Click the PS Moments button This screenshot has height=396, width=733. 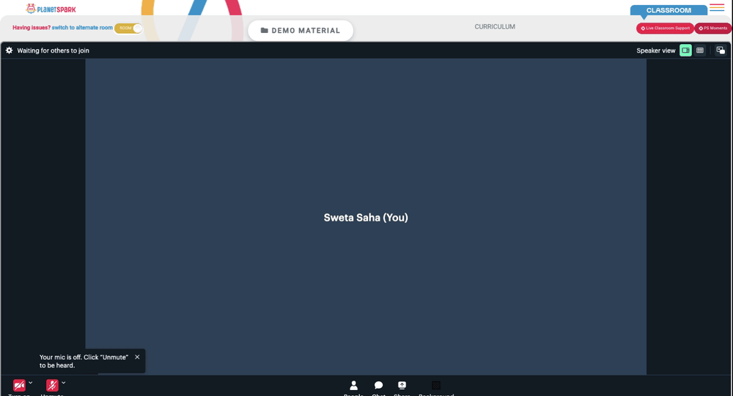click(x=713, y=28)
